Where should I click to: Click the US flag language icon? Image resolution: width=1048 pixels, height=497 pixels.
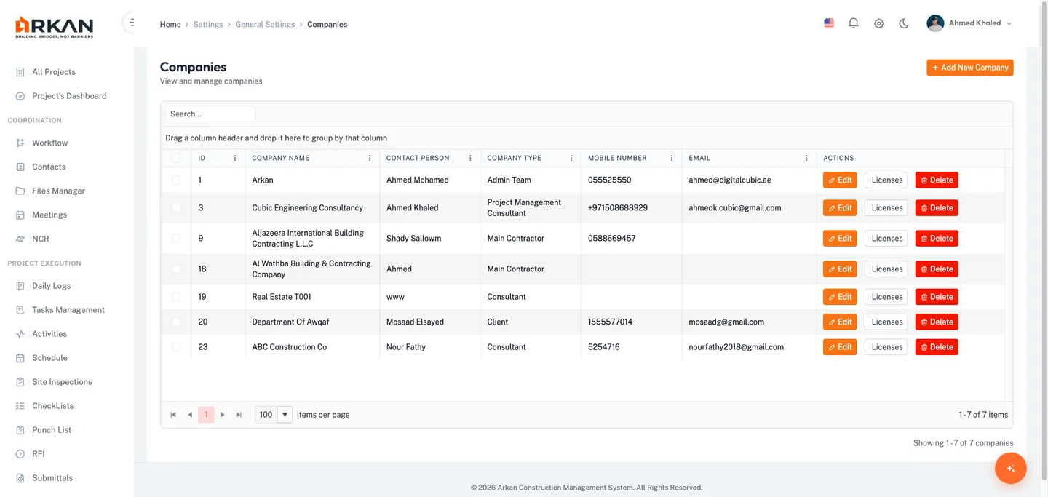point(829,23)
